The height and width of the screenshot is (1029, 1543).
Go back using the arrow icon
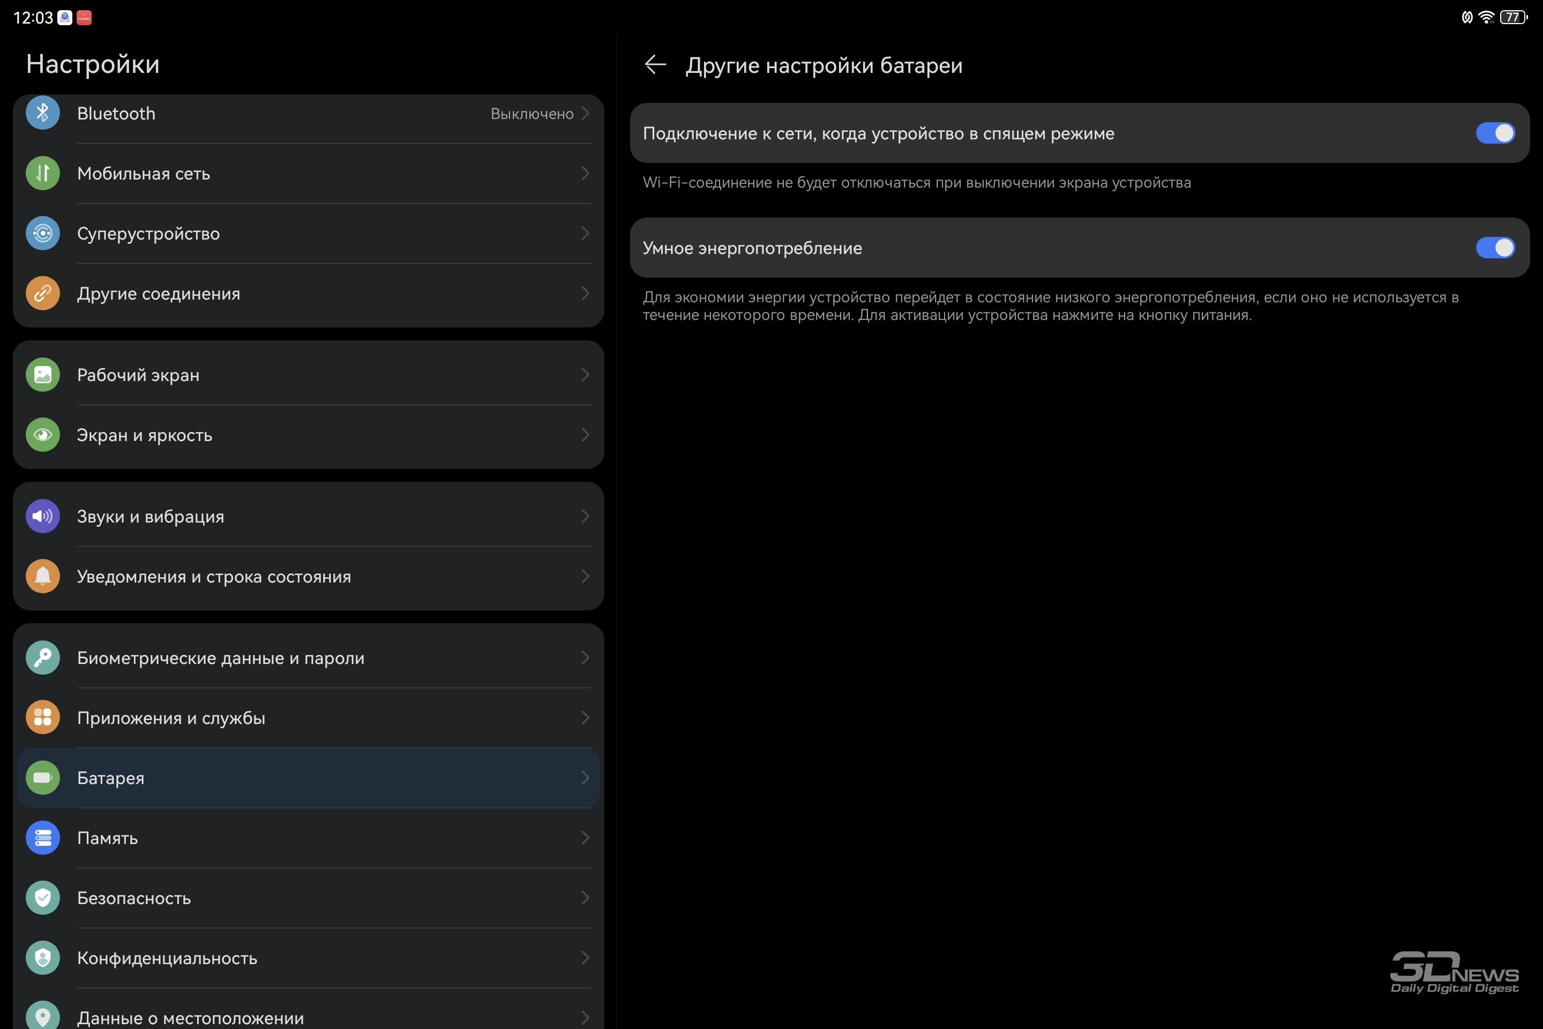point(655,65)
